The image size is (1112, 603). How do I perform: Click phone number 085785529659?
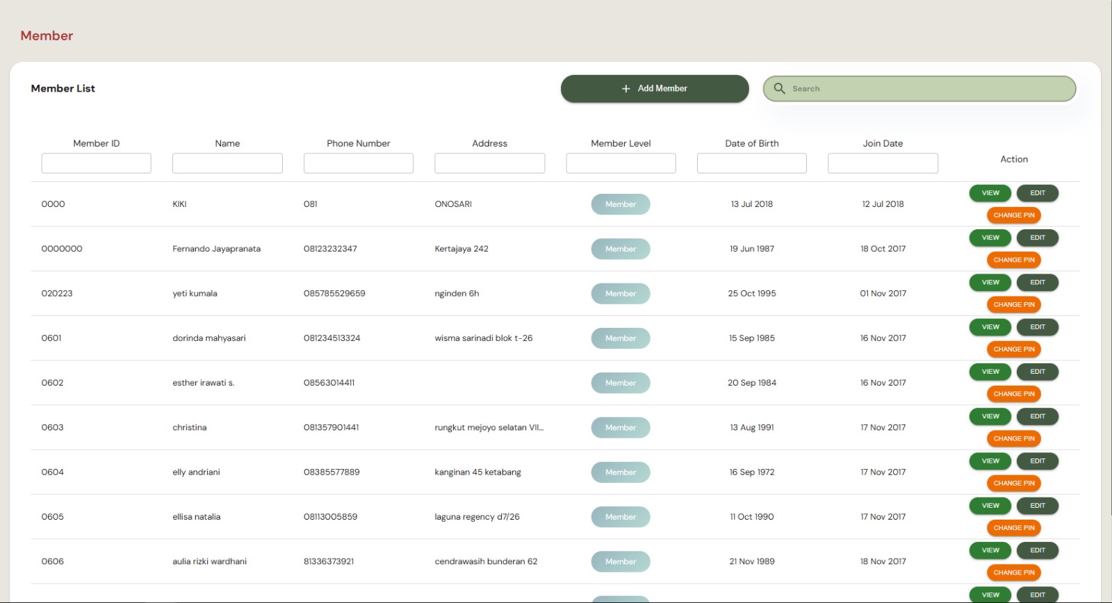pos(334,293)
